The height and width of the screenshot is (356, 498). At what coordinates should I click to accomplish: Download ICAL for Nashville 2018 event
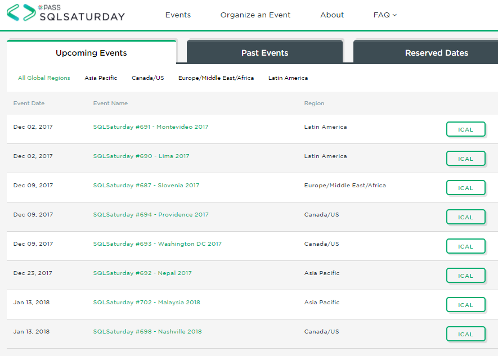tap(465, 334)
